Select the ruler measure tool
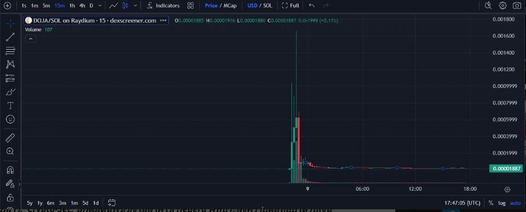This screenshot has height=212, width=526. coord(10,138)
